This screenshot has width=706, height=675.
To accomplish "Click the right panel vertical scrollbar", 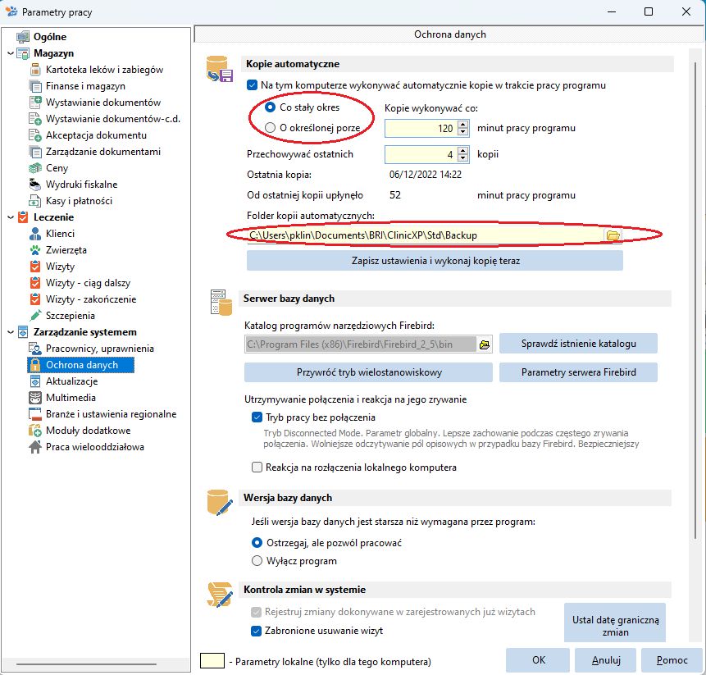I will pos(695,299).
